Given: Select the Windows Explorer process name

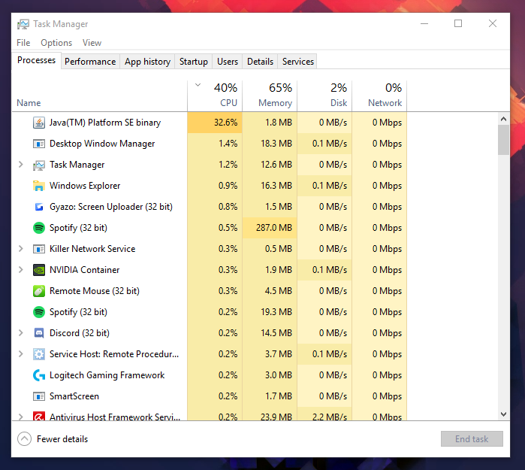Looking at the screenshot, I should pos(85,186).
